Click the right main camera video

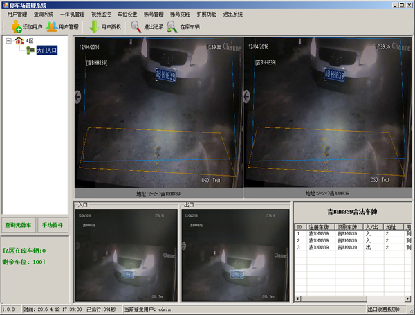click(328, 112)
